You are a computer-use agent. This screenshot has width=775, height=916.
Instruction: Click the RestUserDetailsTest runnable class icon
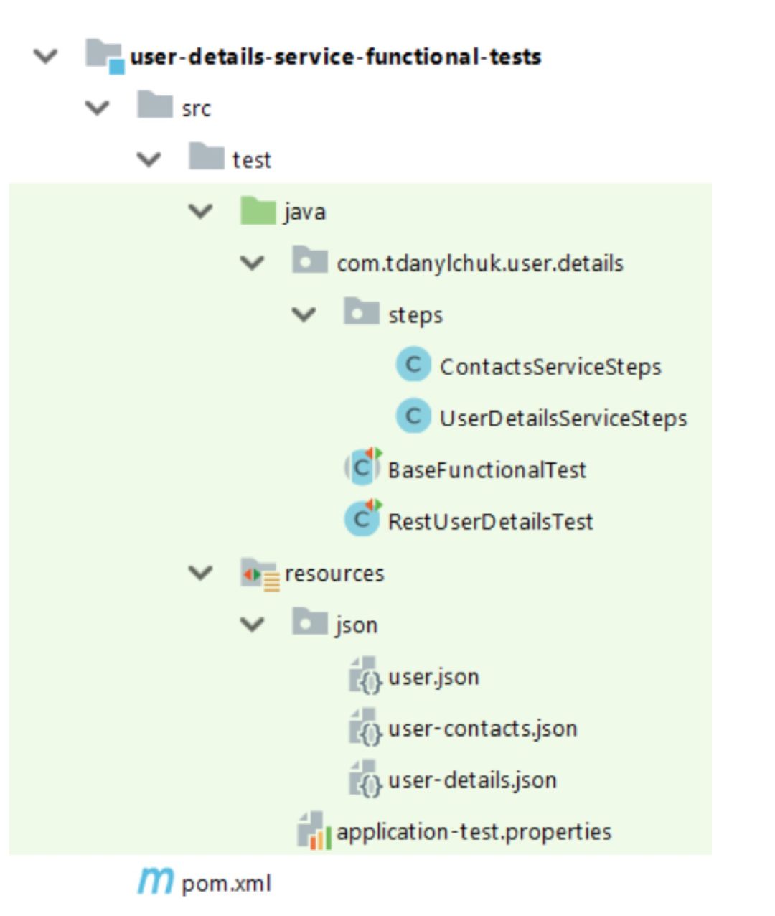363,518
